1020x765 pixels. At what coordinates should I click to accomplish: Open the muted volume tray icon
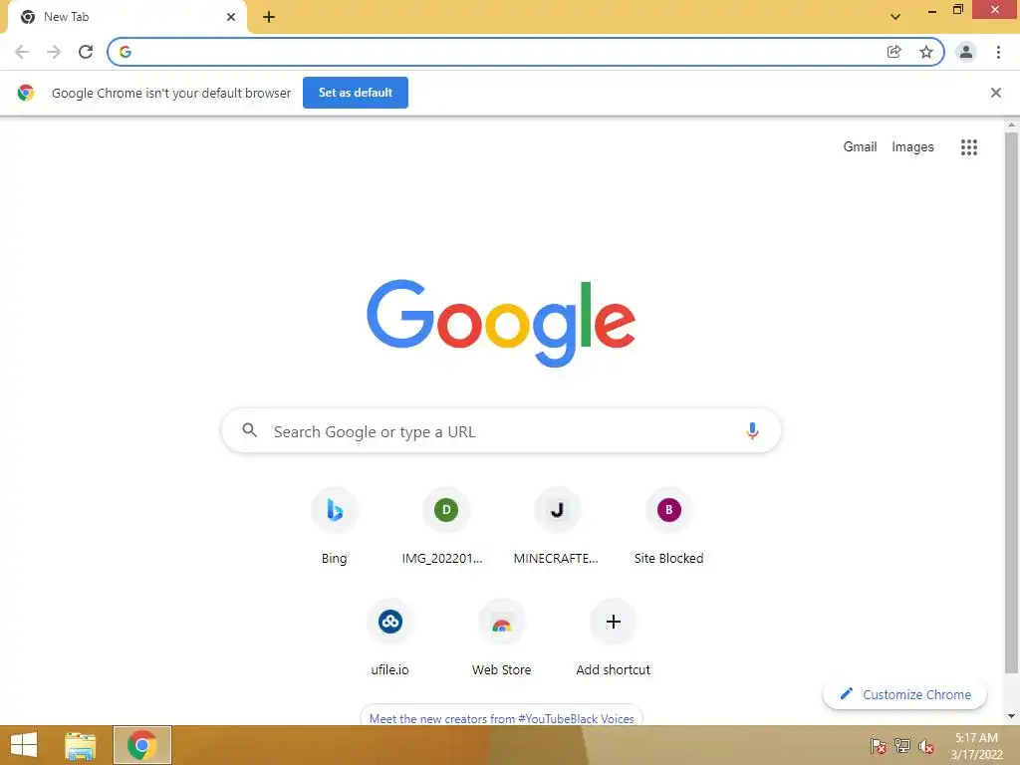926,745
